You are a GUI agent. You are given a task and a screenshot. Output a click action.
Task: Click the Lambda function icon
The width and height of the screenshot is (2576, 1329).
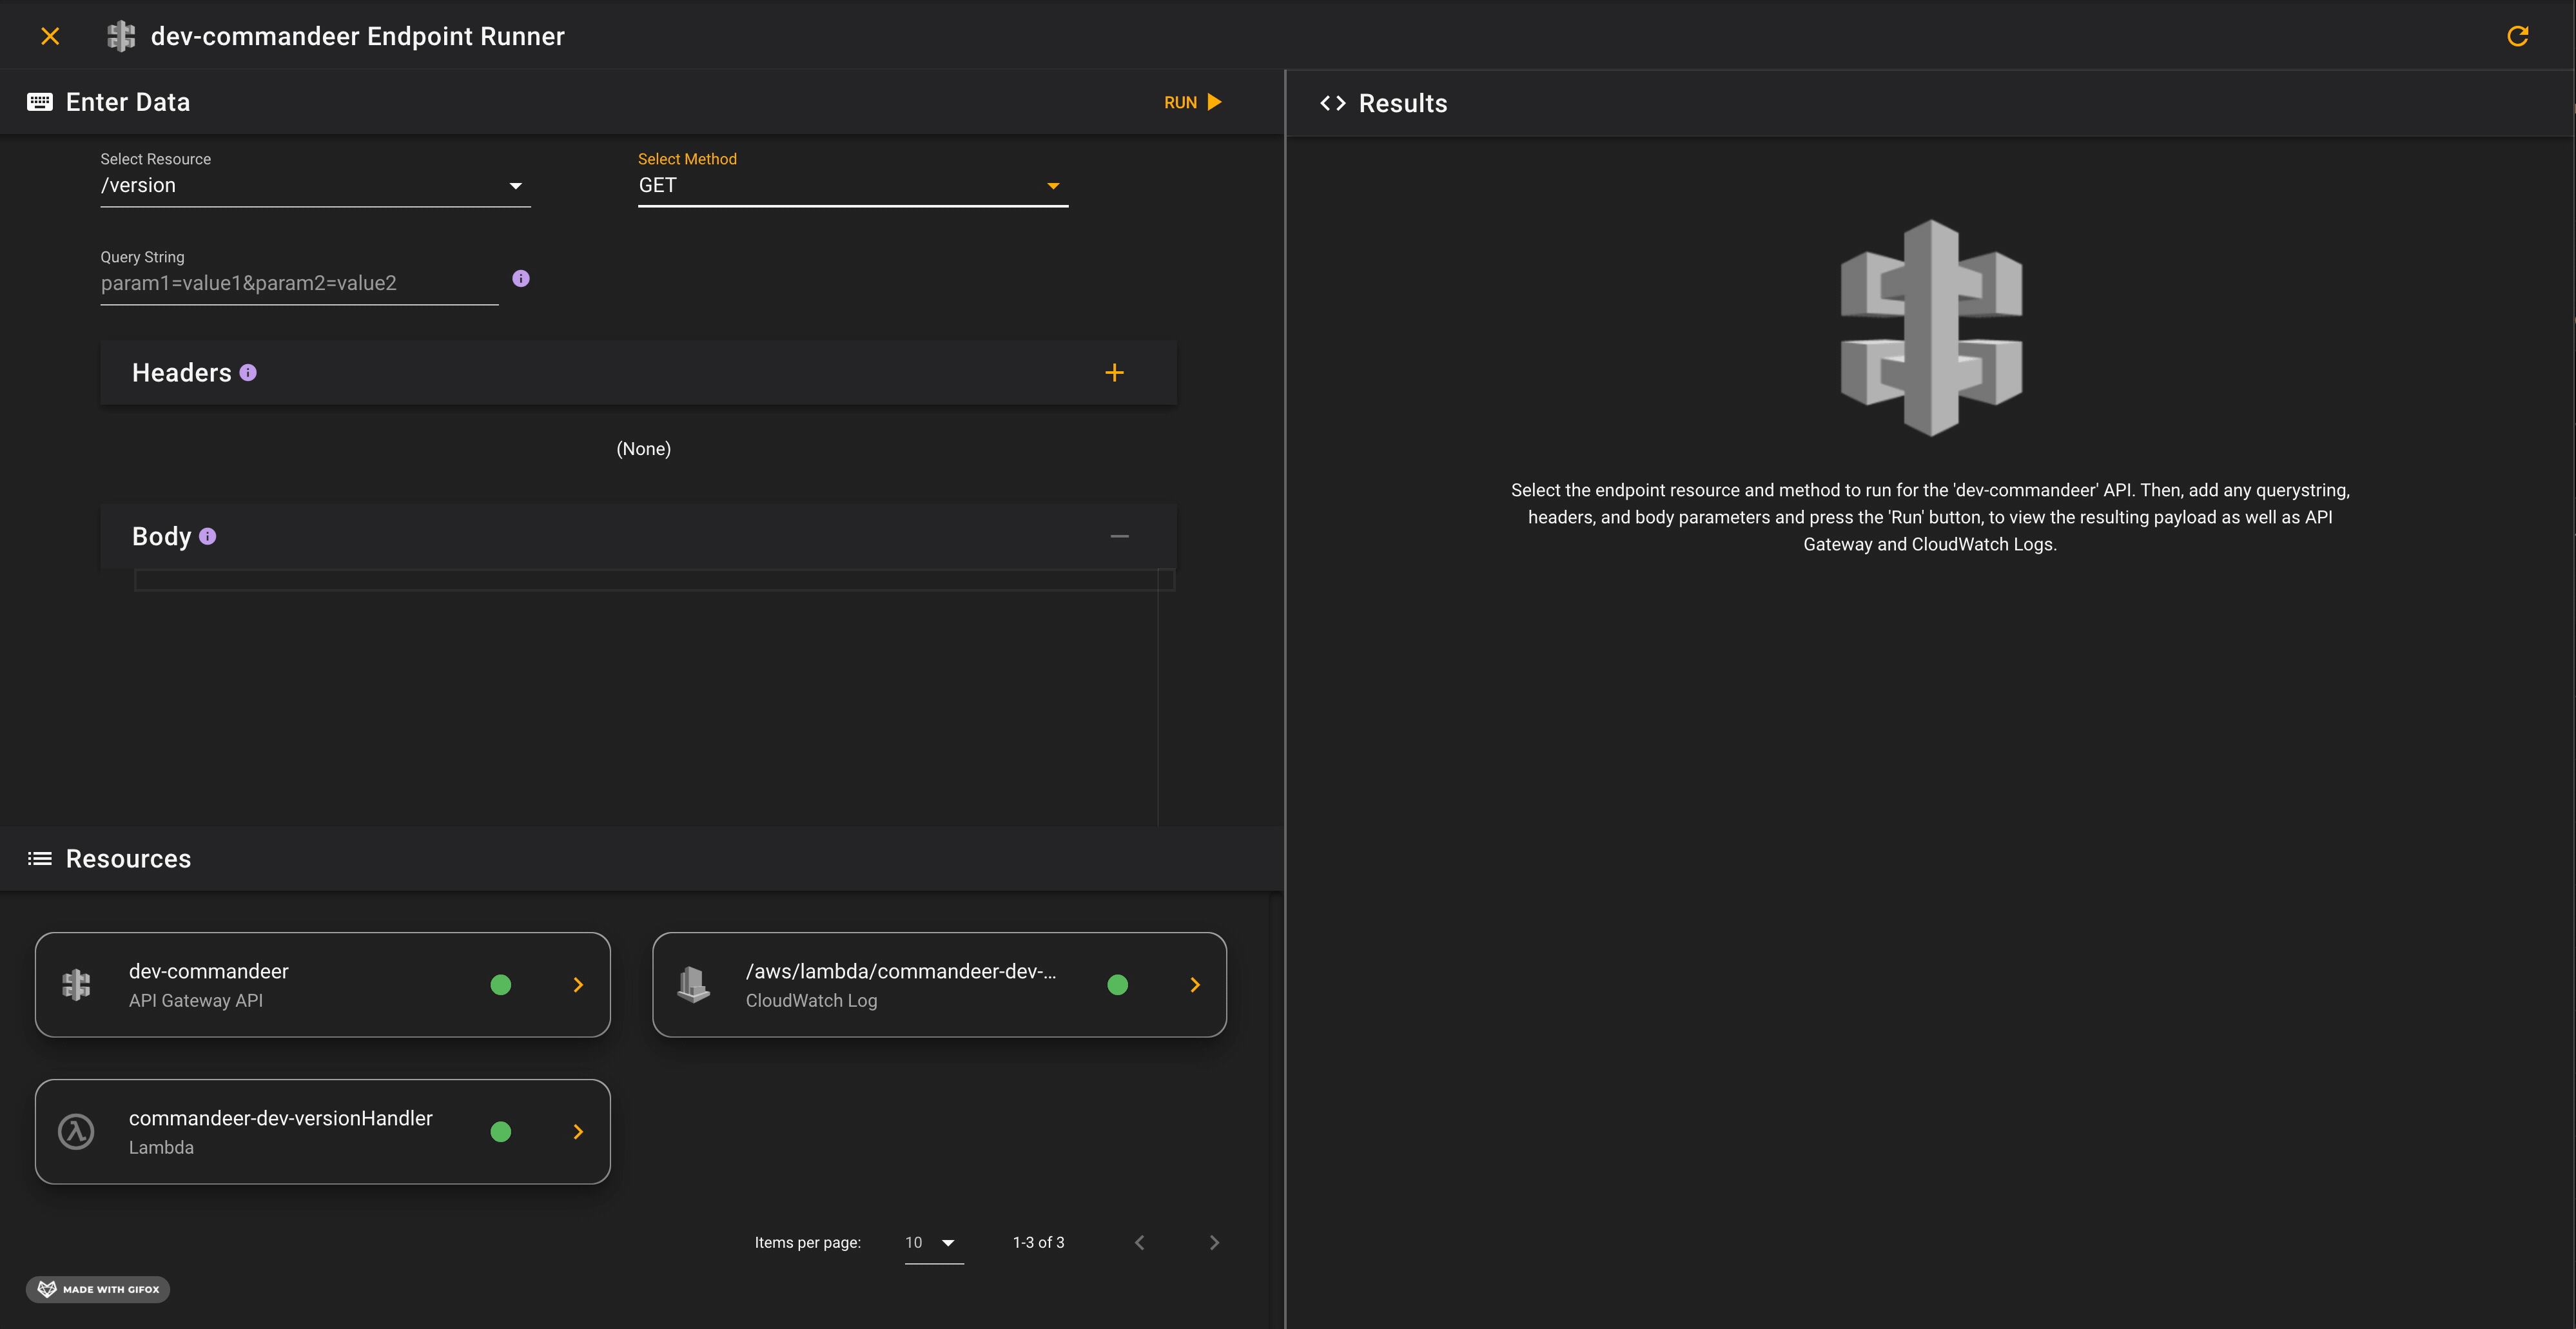[x=76, y=1132]
